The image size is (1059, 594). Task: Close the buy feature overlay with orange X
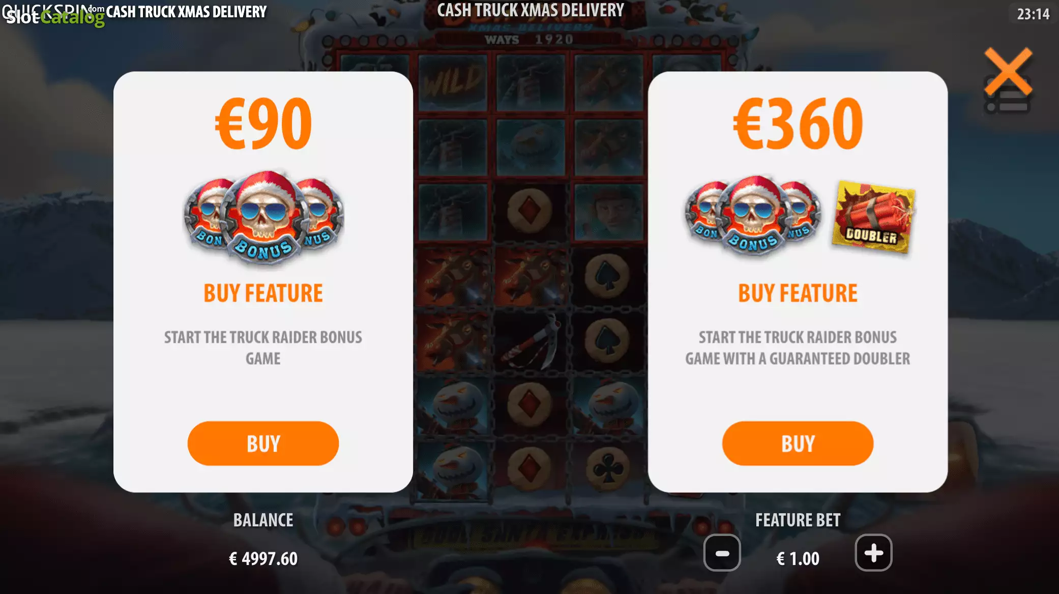(x=1008, y=72)
